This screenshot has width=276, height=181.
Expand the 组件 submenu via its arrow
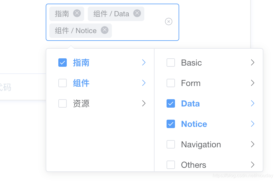pyautogui.click(x=144, y=83)
